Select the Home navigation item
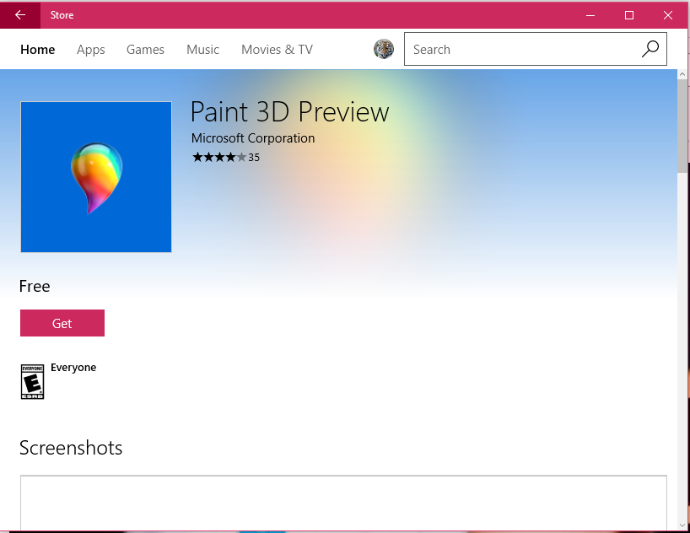 37,49
